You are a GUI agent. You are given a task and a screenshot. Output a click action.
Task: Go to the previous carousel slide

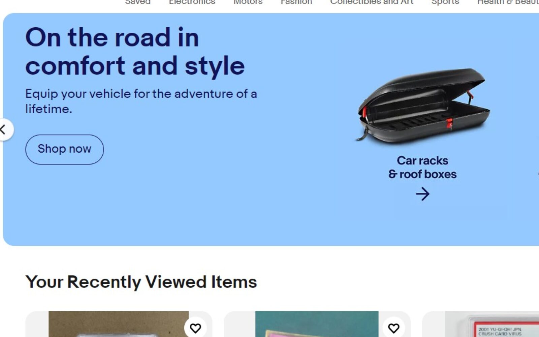click(4, 129)
